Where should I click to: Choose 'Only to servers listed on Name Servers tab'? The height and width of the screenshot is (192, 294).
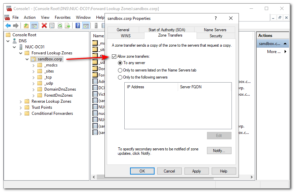pyautogui.click(x=120, y=70)
